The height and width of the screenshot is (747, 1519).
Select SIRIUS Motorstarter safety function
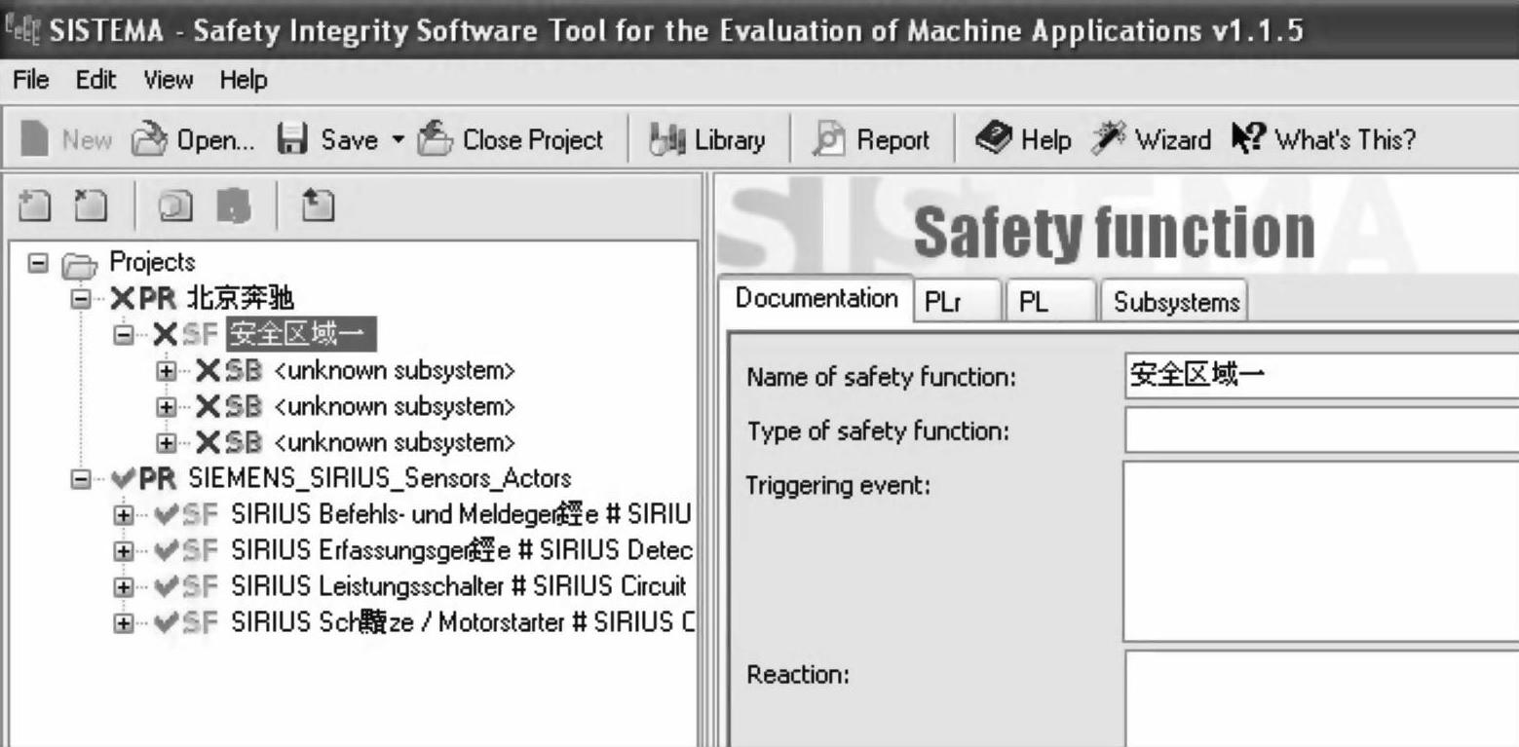[x=462, y=622]
